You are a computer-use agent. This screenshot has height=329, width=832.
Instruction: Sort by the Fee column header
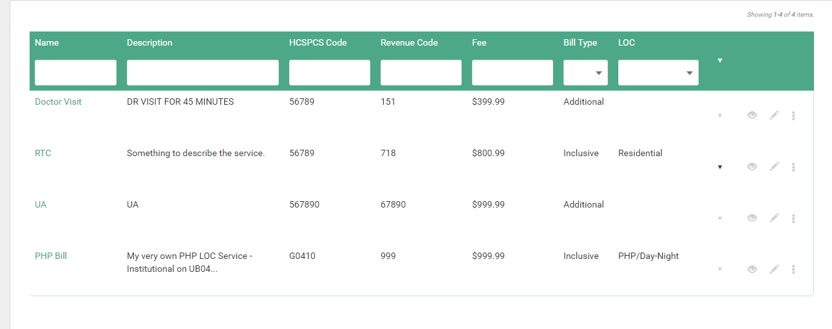(x=479, y=42)
